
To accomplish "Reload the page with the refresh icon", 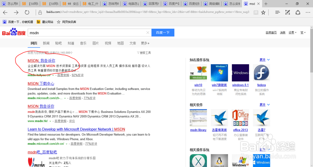I will [27, 13].
